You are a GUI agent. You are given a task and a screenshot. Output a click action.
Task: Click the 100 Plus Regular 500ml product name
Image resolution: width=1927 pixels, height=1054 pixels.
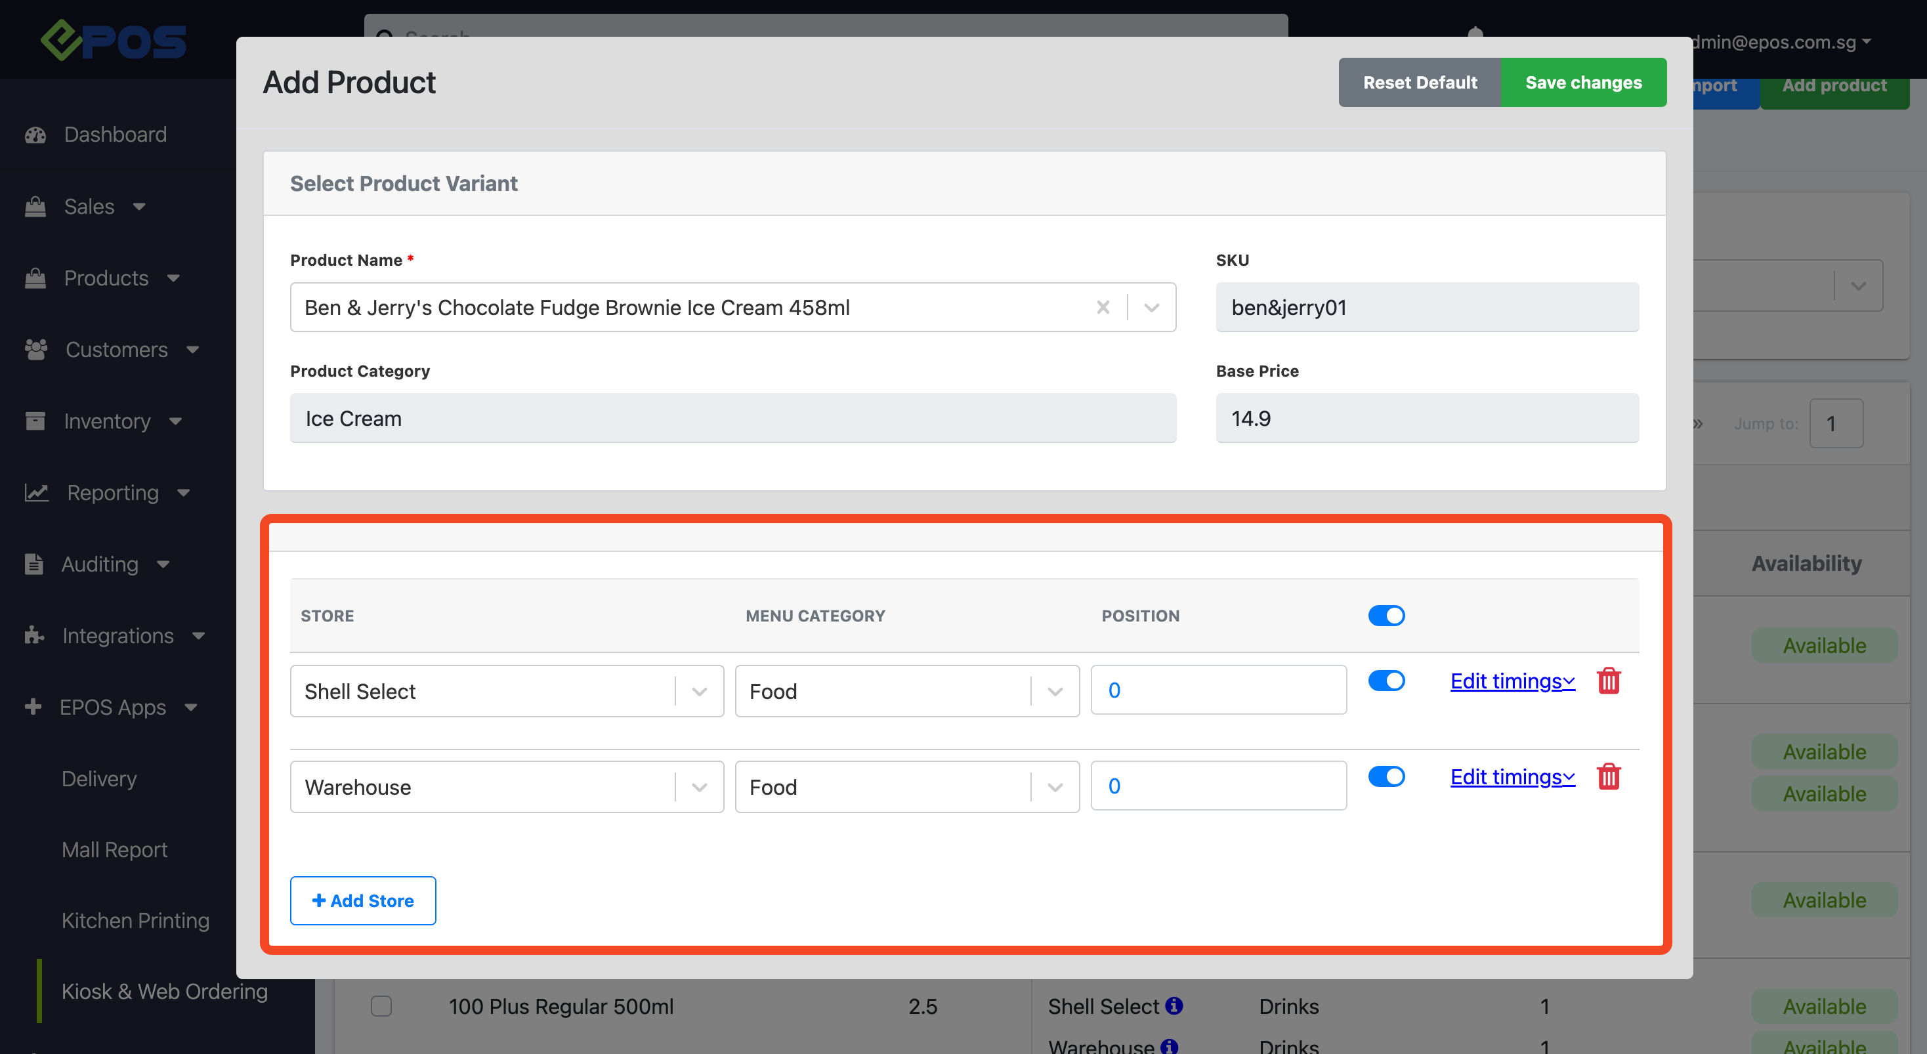(561, 1006)
